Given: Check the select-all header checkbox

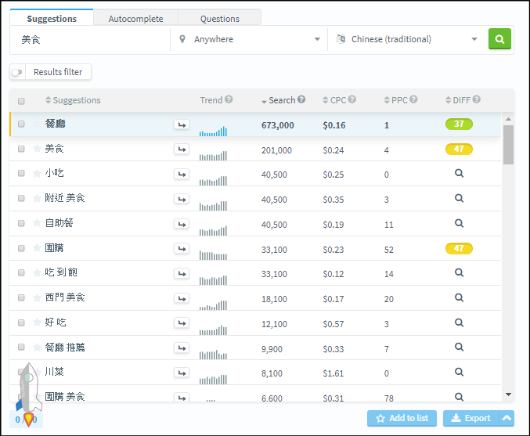Looking at the screenshot, I should tap(21, 101).
